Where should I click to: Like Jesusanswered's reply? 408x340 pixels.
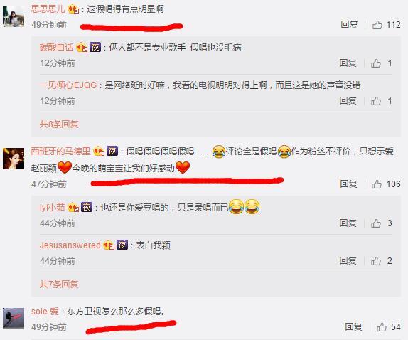pos(376,261)
